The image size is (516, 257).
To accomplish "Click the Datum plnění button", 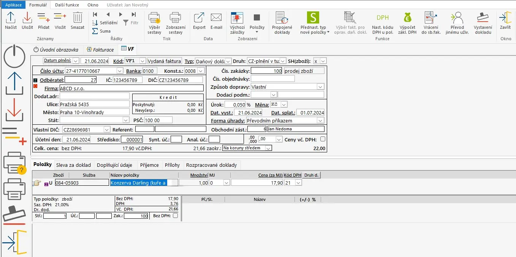I will [57, 61].
